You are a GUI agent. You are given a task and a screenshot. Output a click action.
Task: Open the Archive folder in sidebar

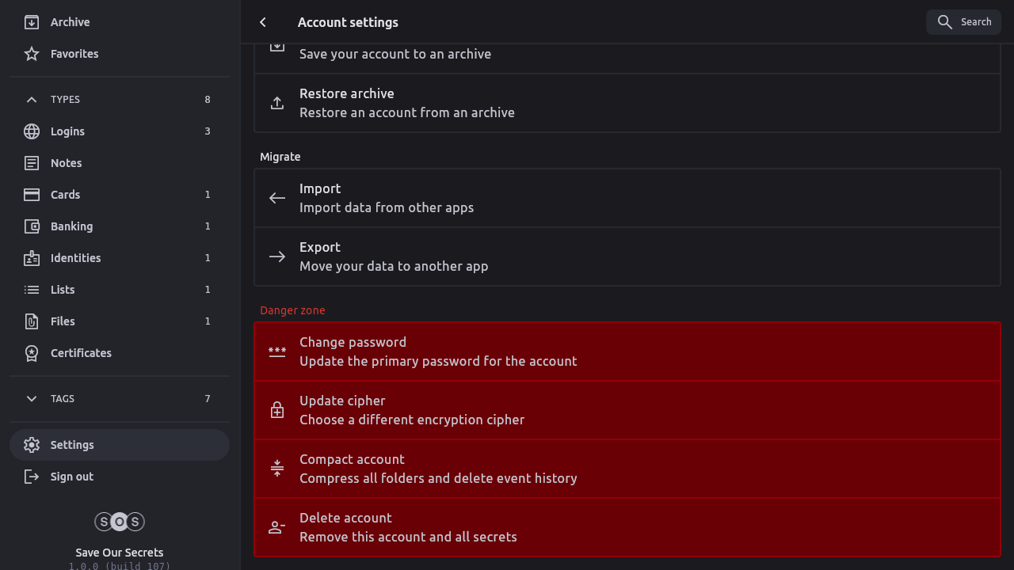70,22
